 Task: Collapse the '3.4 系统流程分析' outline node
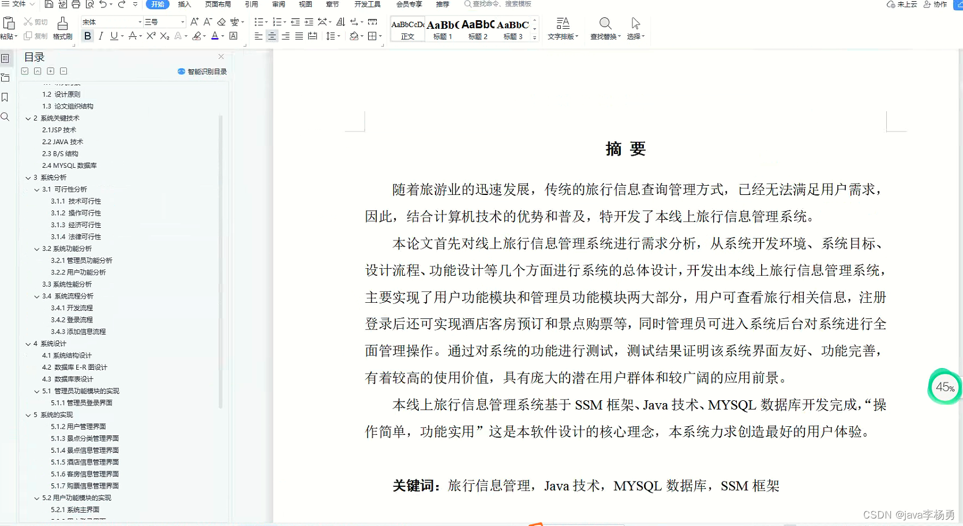[x=37, y=296]
